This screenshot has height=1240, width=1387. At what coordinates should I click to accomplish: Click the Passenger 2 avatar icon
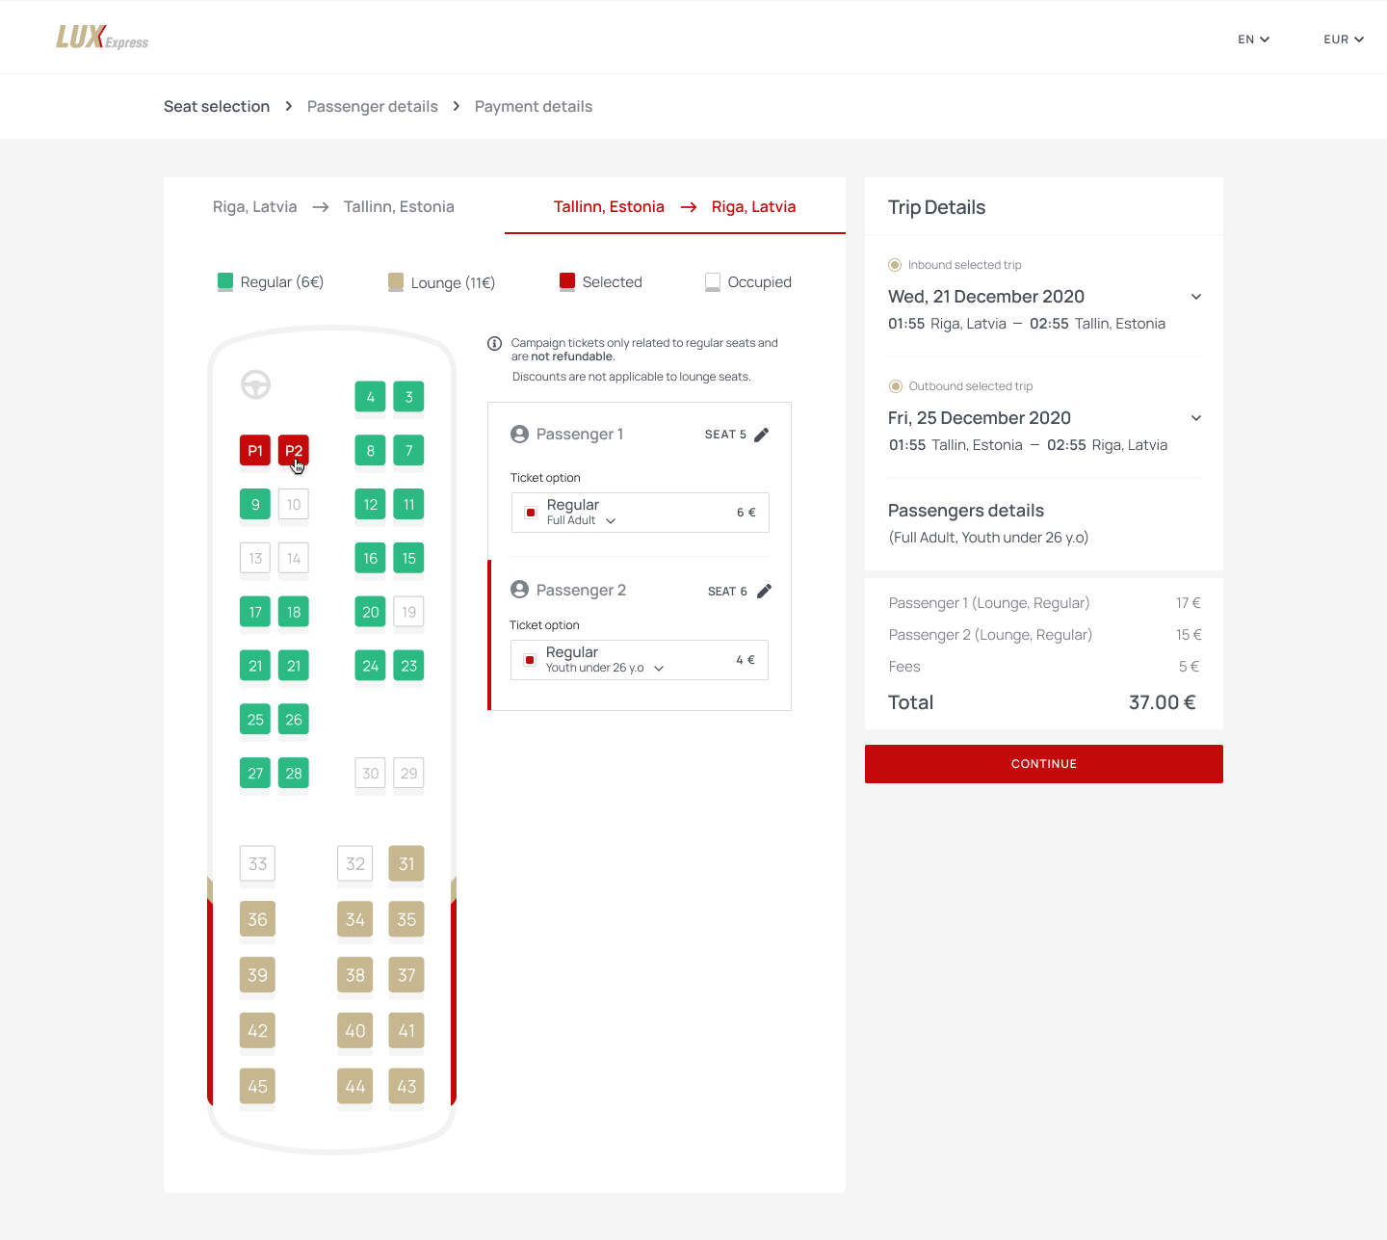pos(520,590)
